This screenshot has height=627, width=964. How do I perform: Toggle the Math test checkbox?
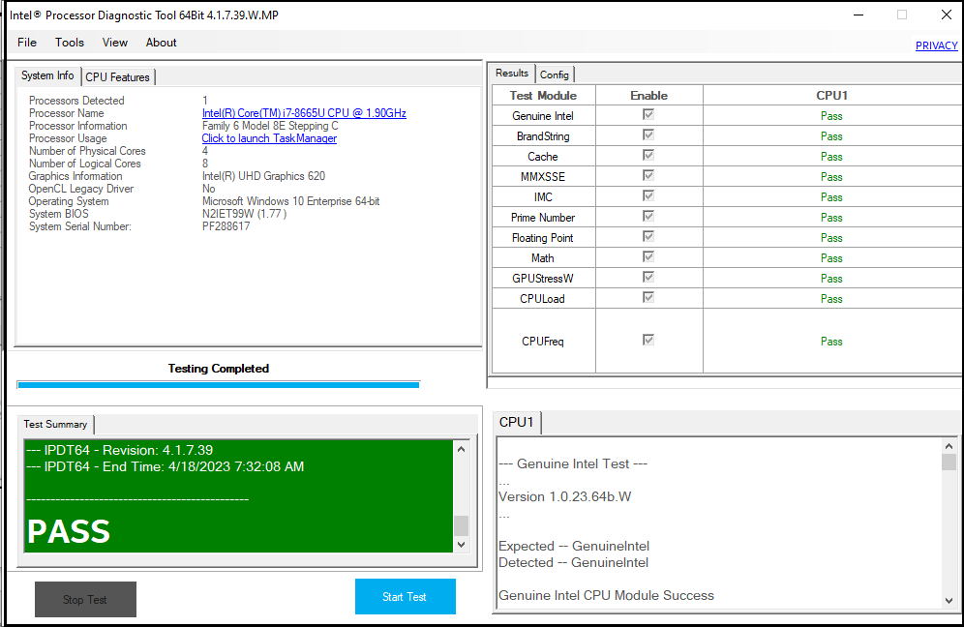(648, 256)
